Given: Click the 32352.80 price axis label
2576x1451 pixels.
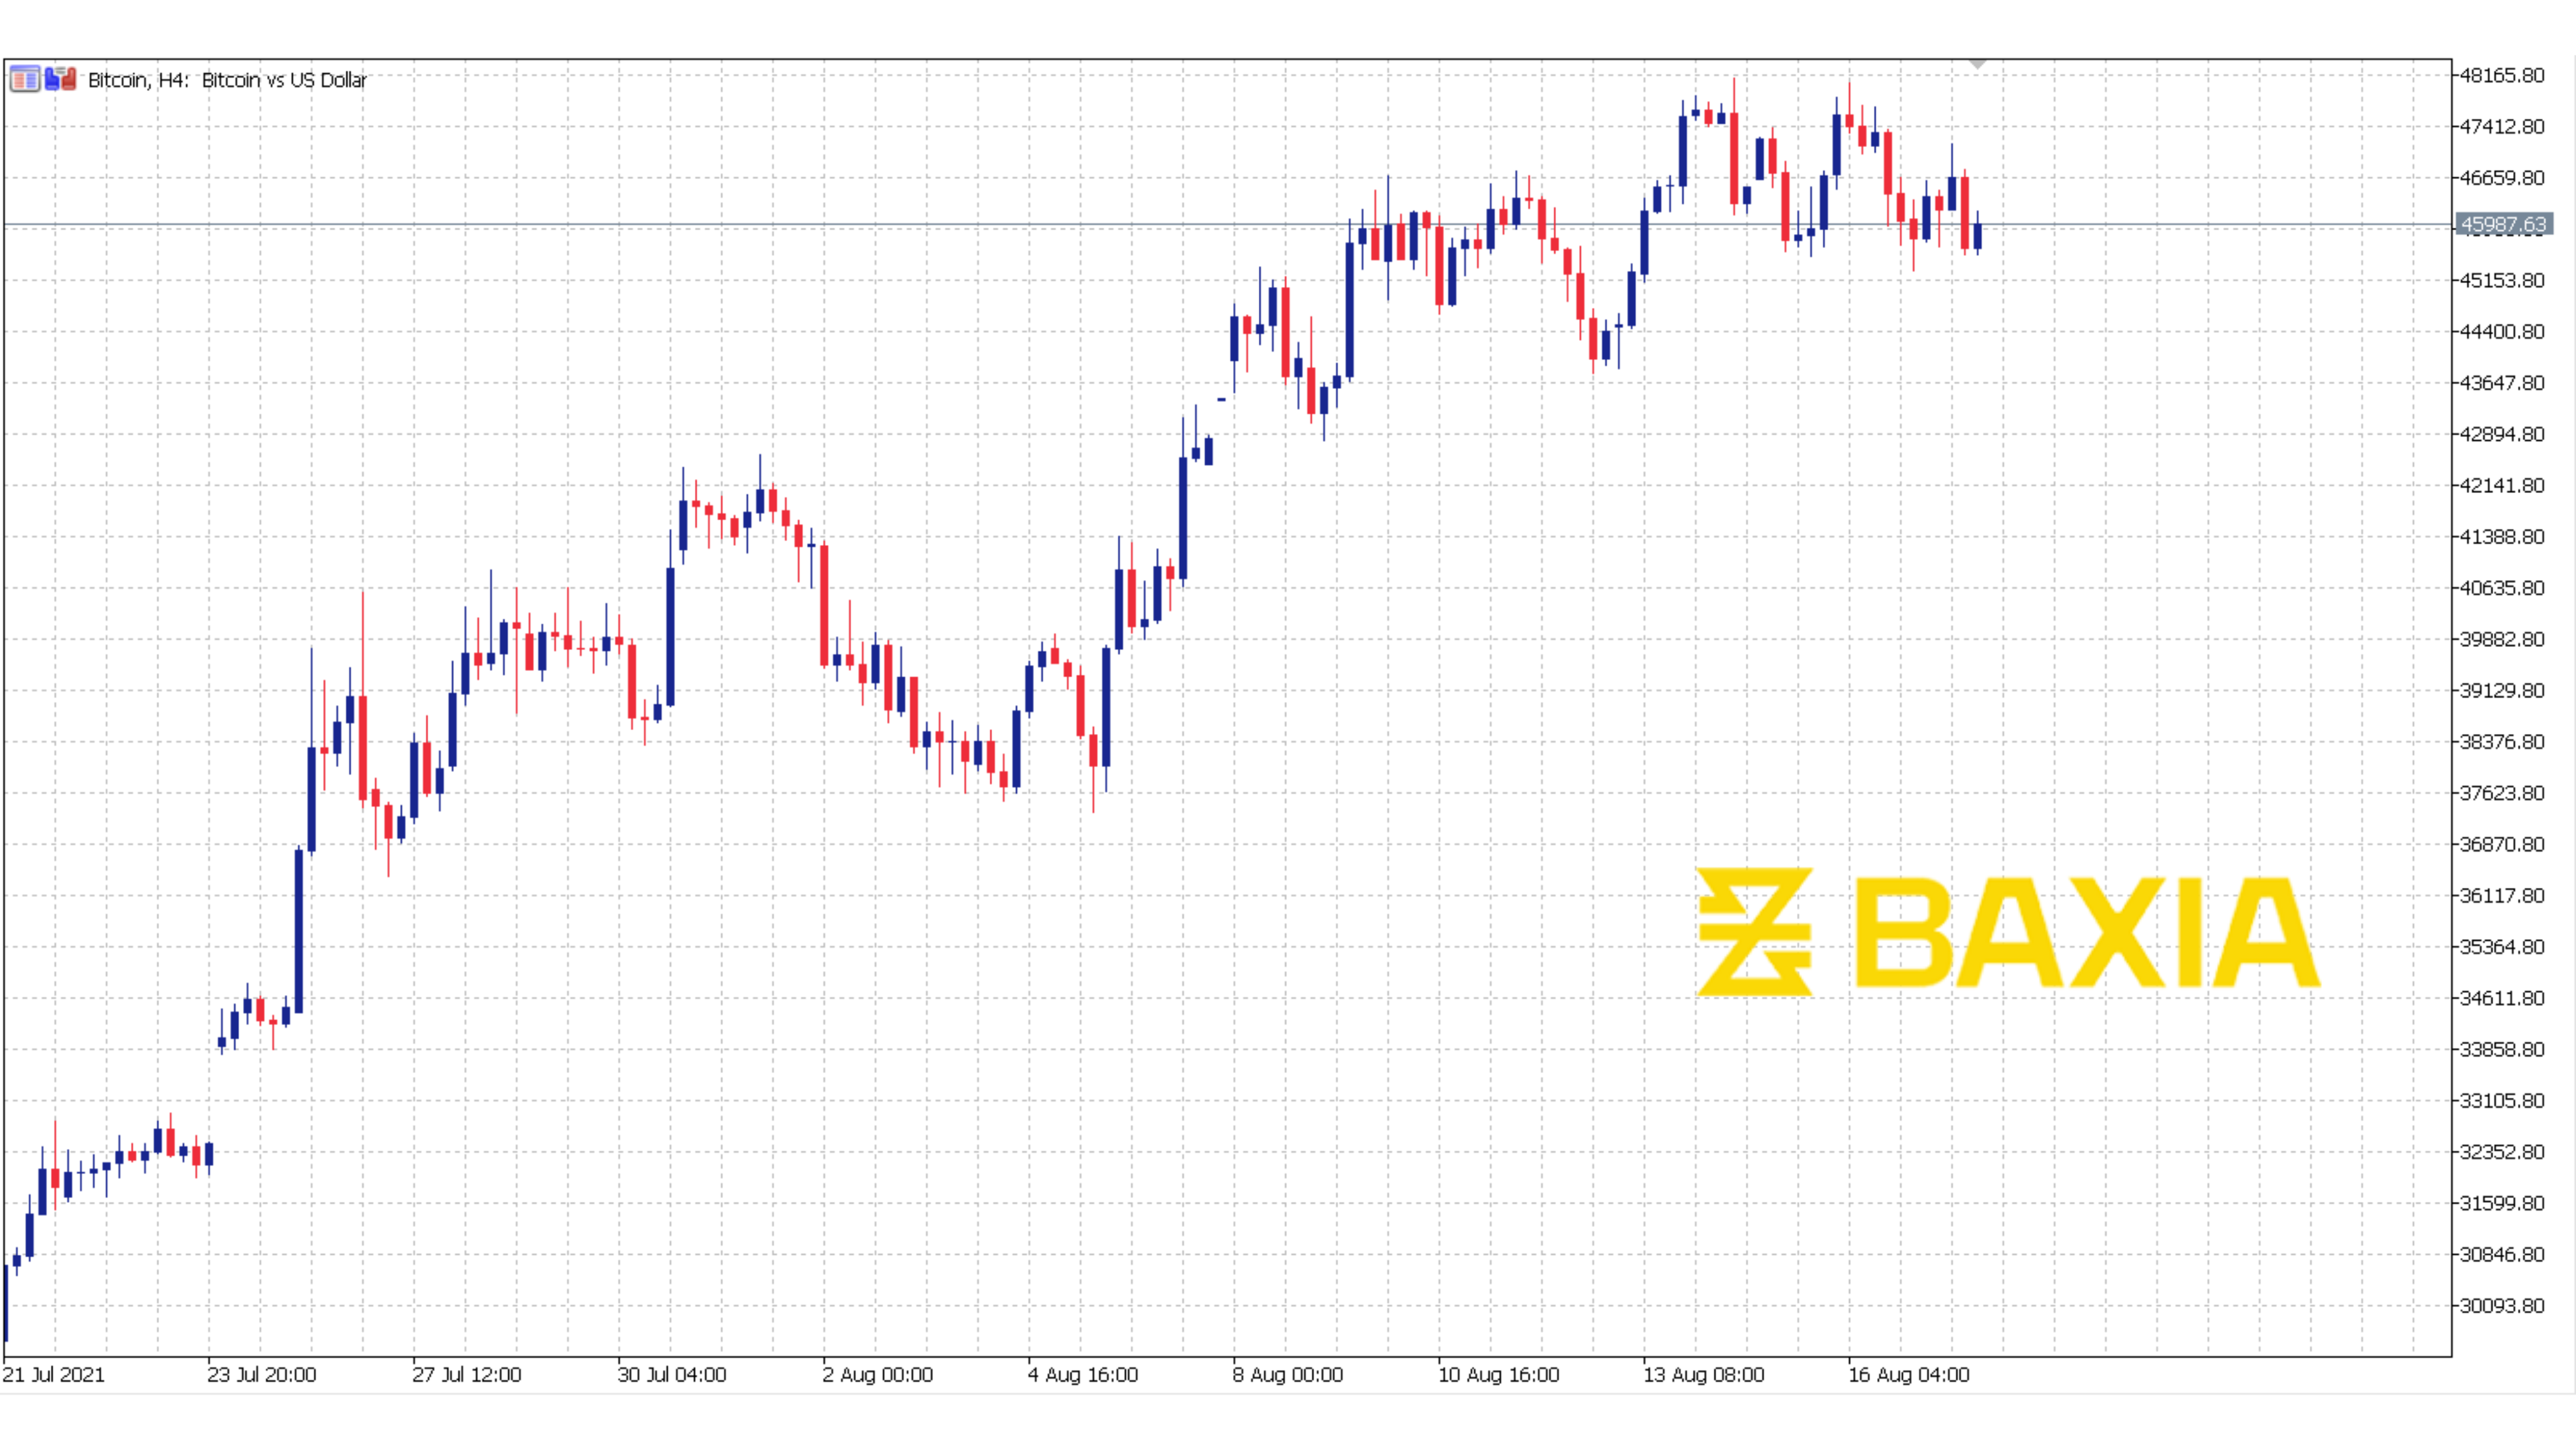Looking at the screenshot, I should click(2502, 1152).
